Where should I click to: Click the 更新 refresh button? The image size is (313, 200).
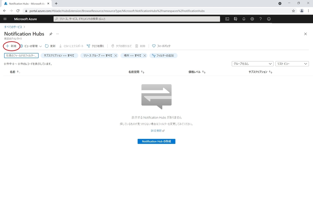[50, 46]
